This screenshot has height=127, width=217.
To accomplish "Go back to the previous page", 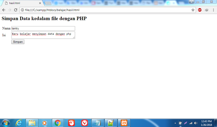I will coord(4,10).
